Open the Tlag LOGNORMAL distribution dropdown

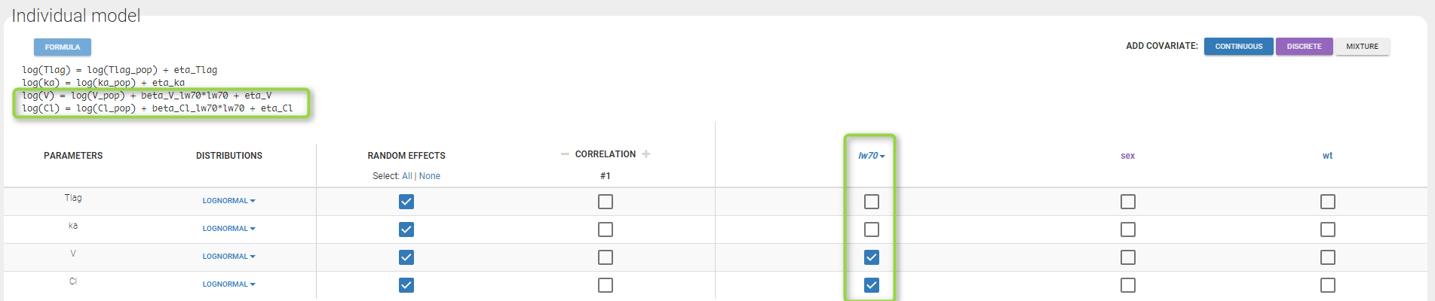[x=228, y=201]
